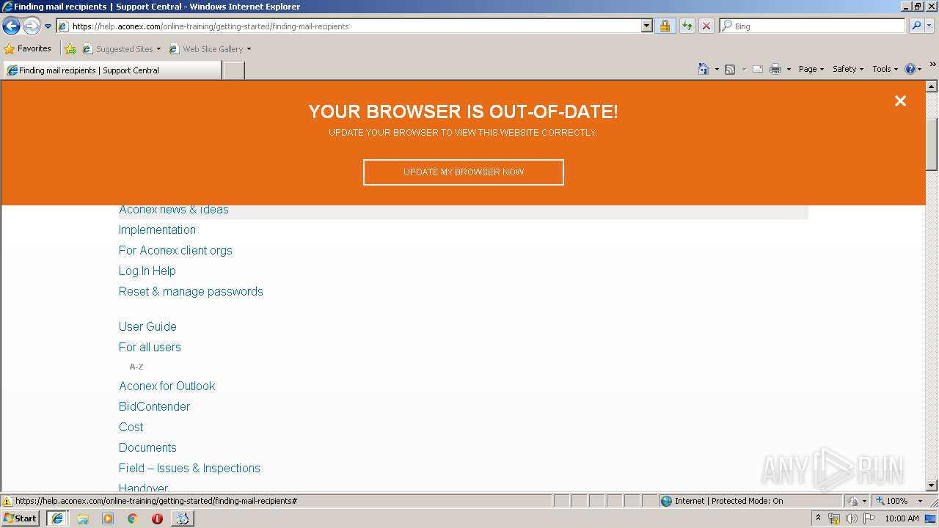The width and height of the screenshot is (939, 528).
Task: Open the file explorer taskbar icon
Action: (x=83, y=518)
